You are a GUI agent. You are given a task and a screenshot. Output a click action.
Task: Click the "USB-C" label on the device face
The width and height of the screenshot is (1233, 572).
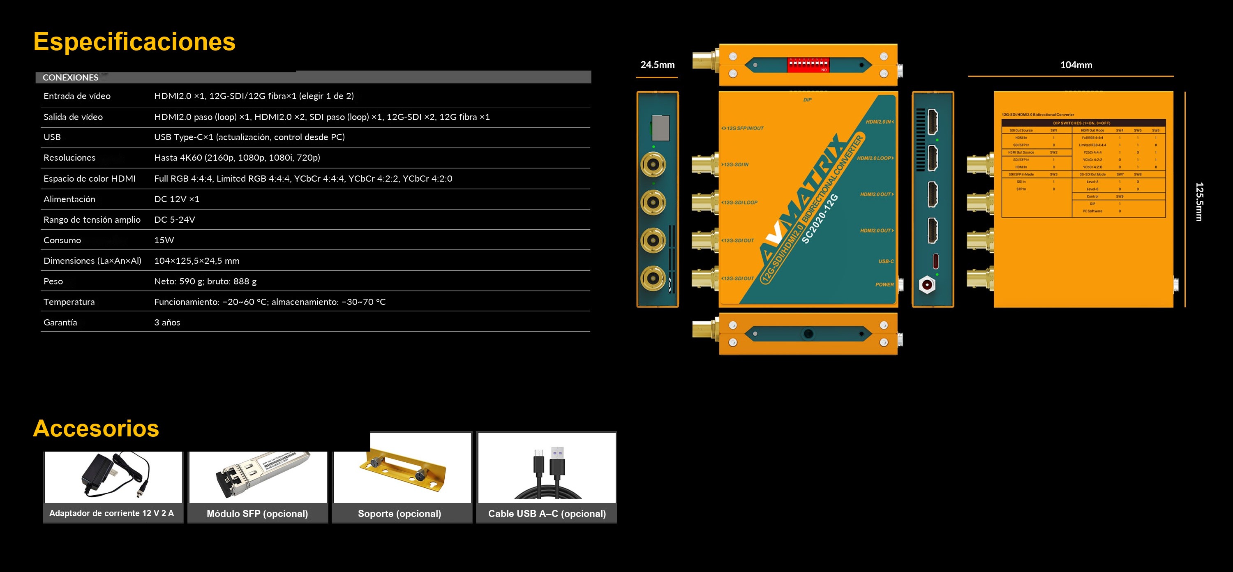[x=886, y=261]
